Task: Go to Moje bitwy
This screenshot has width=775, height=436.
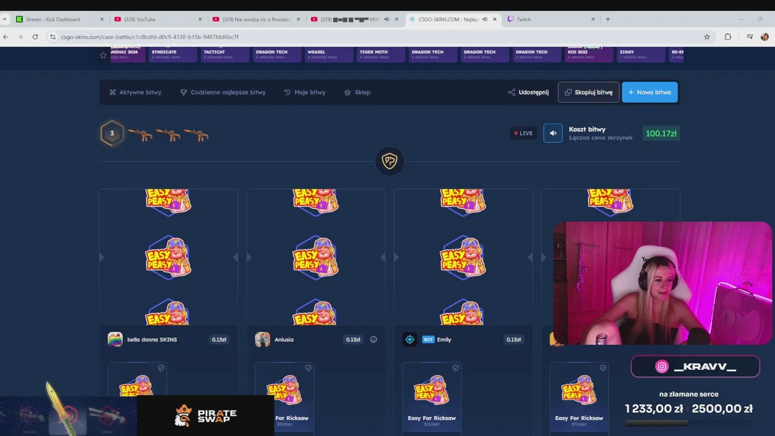Action: [x=305, y=92]
